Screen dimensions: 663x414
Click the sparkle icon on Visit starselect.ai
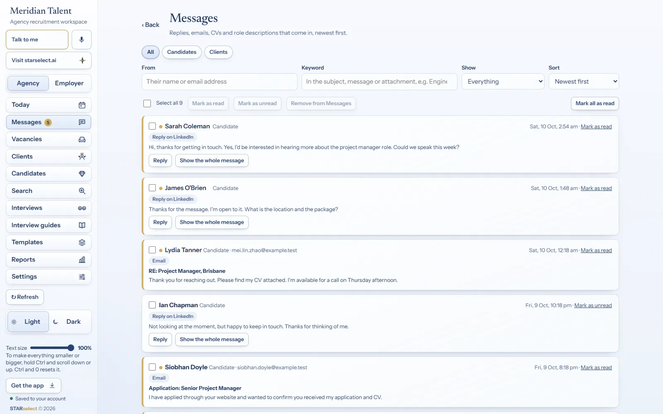tap(82, 60)
